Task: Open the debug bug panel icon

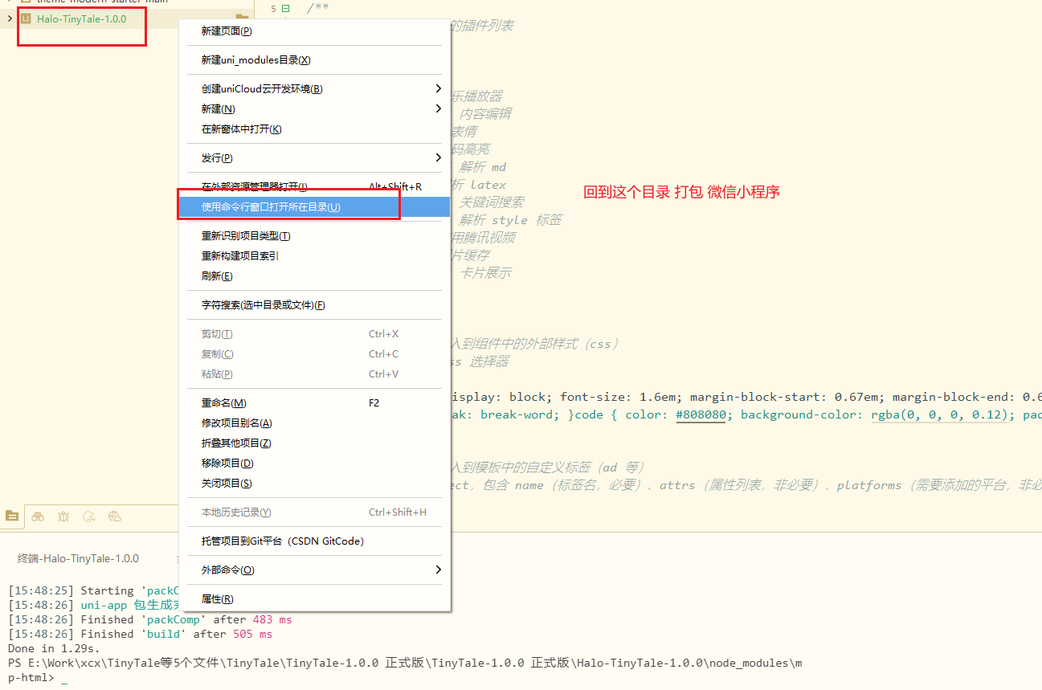Action: point(63,516)
